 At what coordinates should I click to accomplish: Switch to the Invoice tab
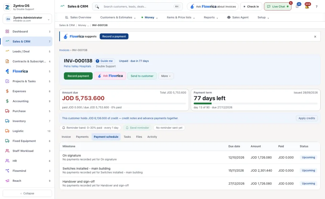[x=66, y=137]
